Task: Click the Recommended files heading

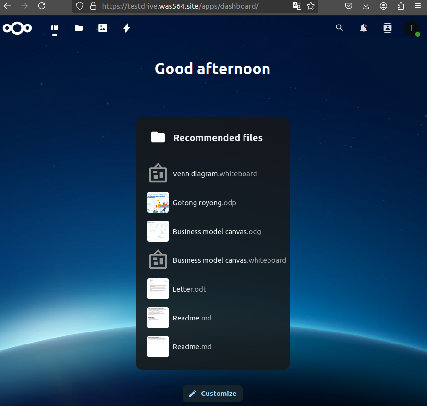Action: [x=218, y=138]
